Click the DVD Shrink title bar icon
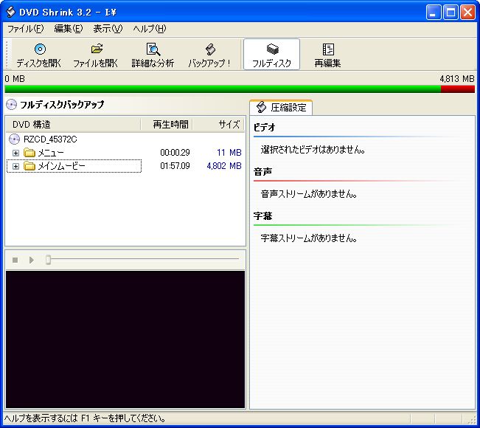The height and width of the screenshot is (428, 480). pyautogui.click(x=10, y=13)
